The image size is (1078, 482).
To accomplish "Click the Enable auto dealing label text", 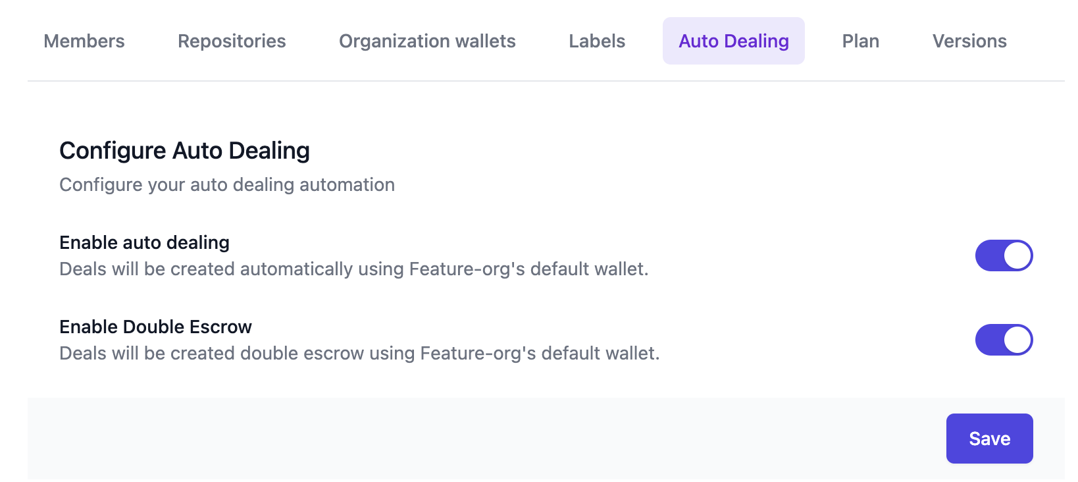I will (144, 242).
